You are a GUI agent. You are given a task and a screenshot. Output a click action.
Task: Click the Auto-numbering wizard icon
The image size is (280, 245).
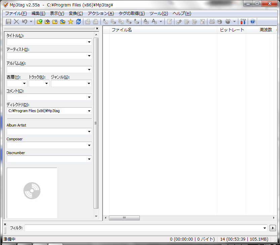click(202, 22)
